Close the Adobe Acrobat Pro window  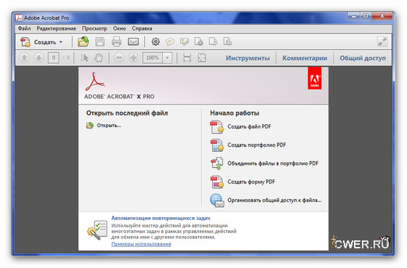pos(382,16)
